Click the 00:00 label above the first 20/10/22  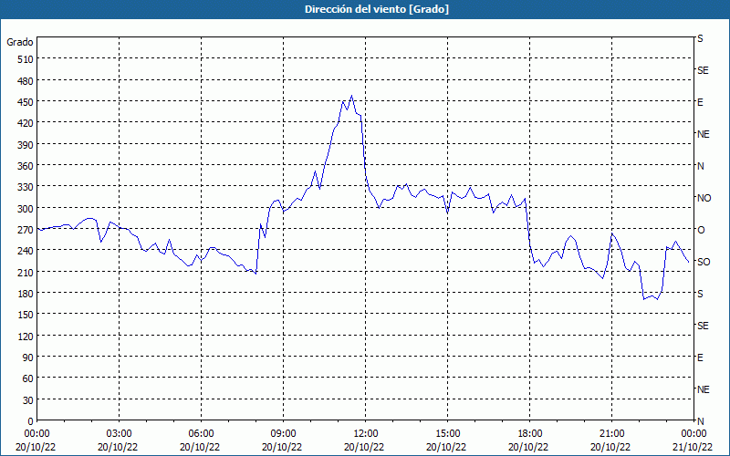tap(36, 434)
